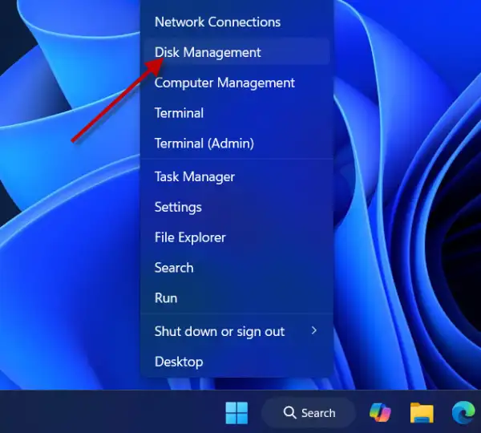The height and width of the screenshot is (433, 481).
Task: Click the Windows Start button
Action: tap(236, 412)
